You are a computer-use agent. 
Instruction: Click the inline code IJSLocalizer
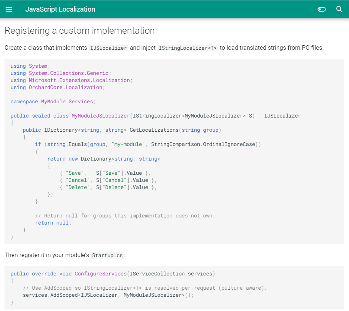108,48
